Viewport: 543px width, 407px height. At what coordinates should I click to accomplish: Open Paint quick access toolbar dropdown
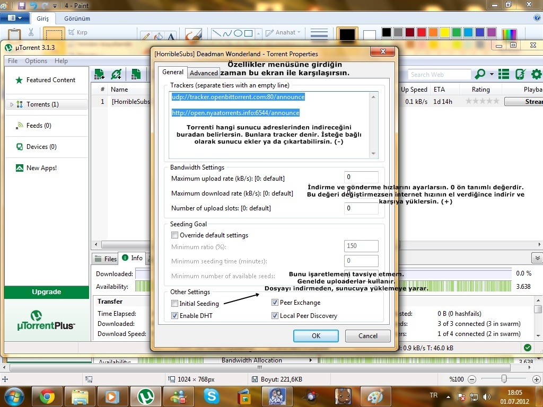tap(55, 6)
